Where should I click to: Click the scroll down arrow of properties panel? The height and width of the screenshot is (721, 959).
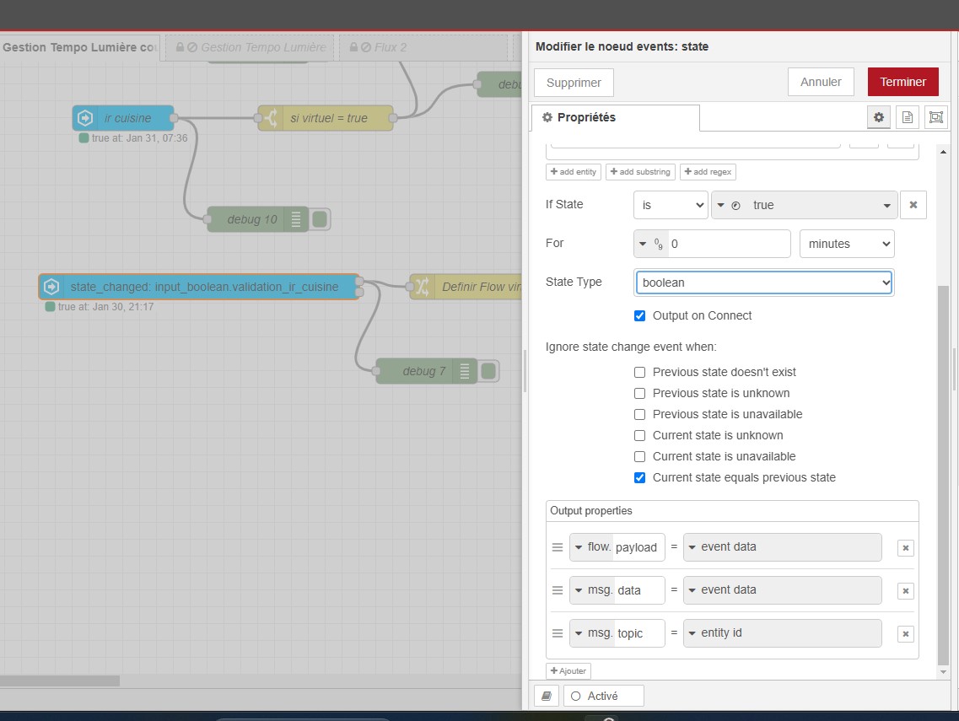[942, 672]
